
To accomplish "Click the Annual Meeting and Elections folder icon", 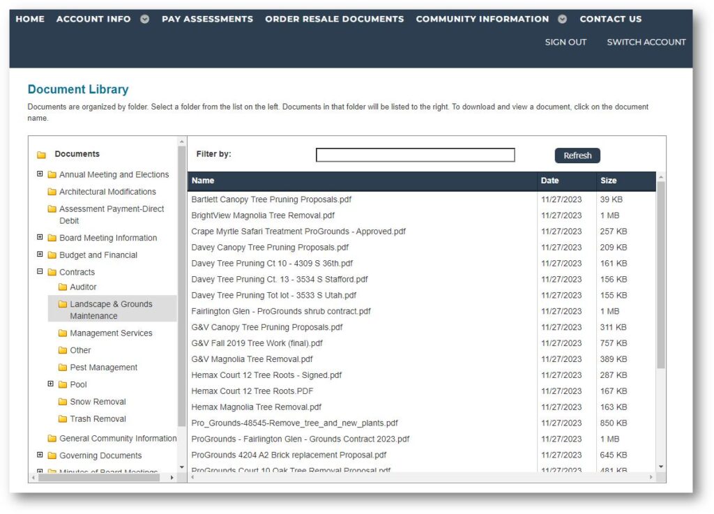I will coord(52,174).
